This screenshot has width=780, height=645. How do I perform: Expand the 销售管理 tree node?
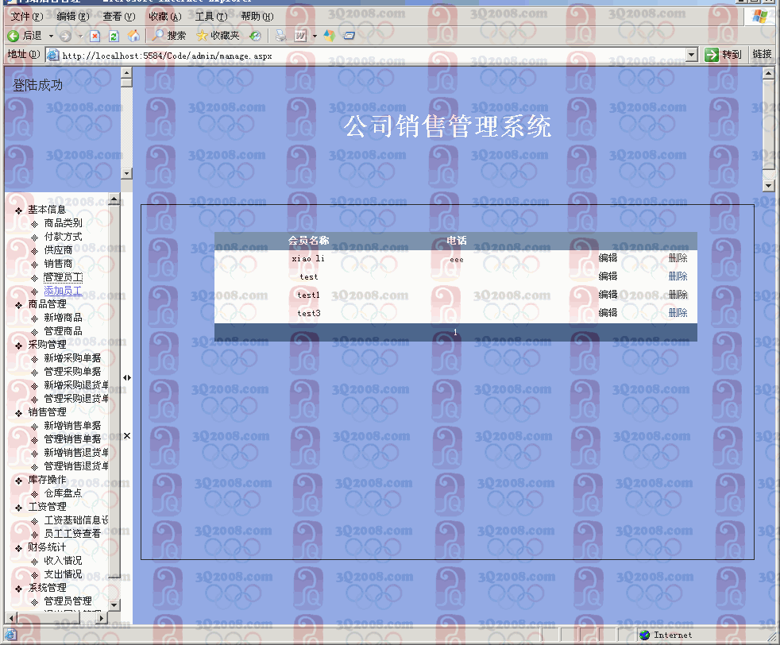pos(19,413)
